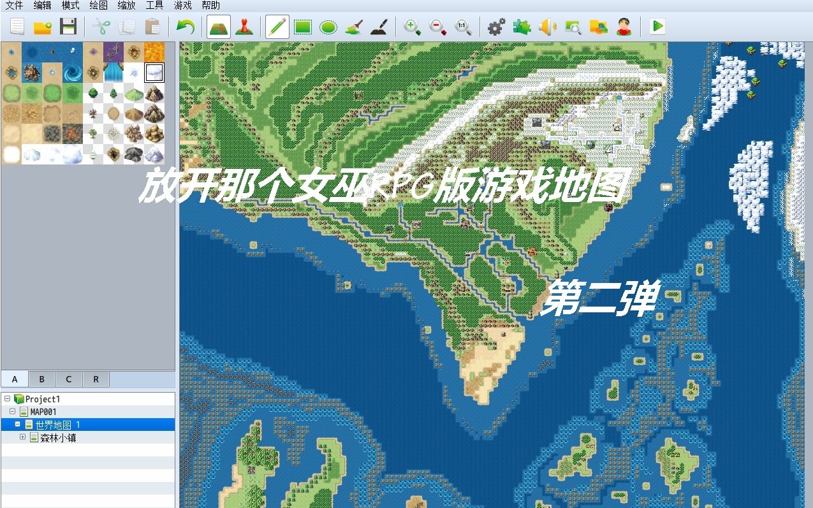
Task: Pick the orange lava tile in palette
Action: tap(154, 52)
